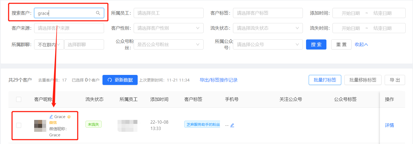The height and width of the screenshot is (144, 413).
Task: Expand the 是否公众号粉丝 dropdown
Action: pos(169,44)
